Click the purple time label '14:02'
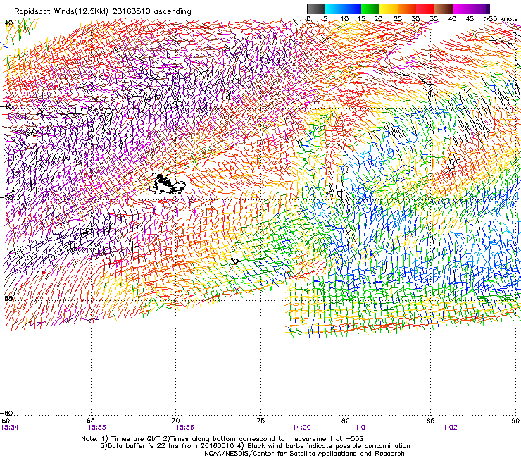Screen dimensions: 521x458 tap(448, 428)
